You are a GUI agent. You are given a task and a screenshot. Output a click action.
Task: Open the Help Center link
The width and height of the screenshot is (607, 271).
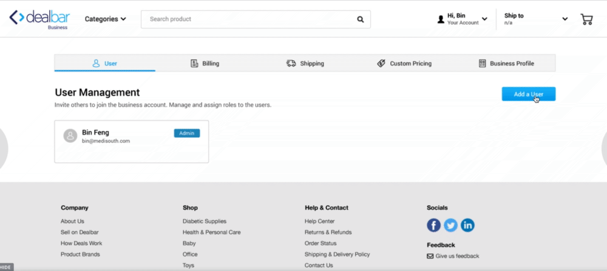319,221
